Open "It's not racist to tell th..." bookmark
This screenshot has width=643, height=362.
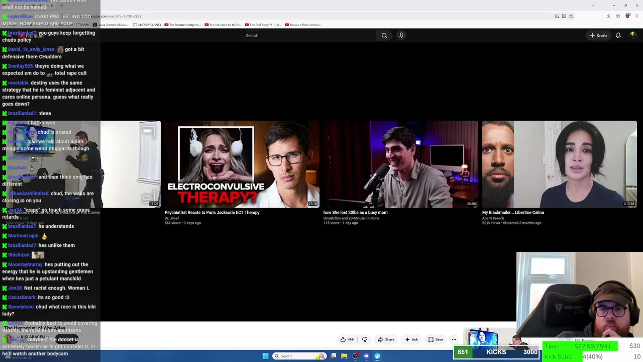tap(223, 25)
